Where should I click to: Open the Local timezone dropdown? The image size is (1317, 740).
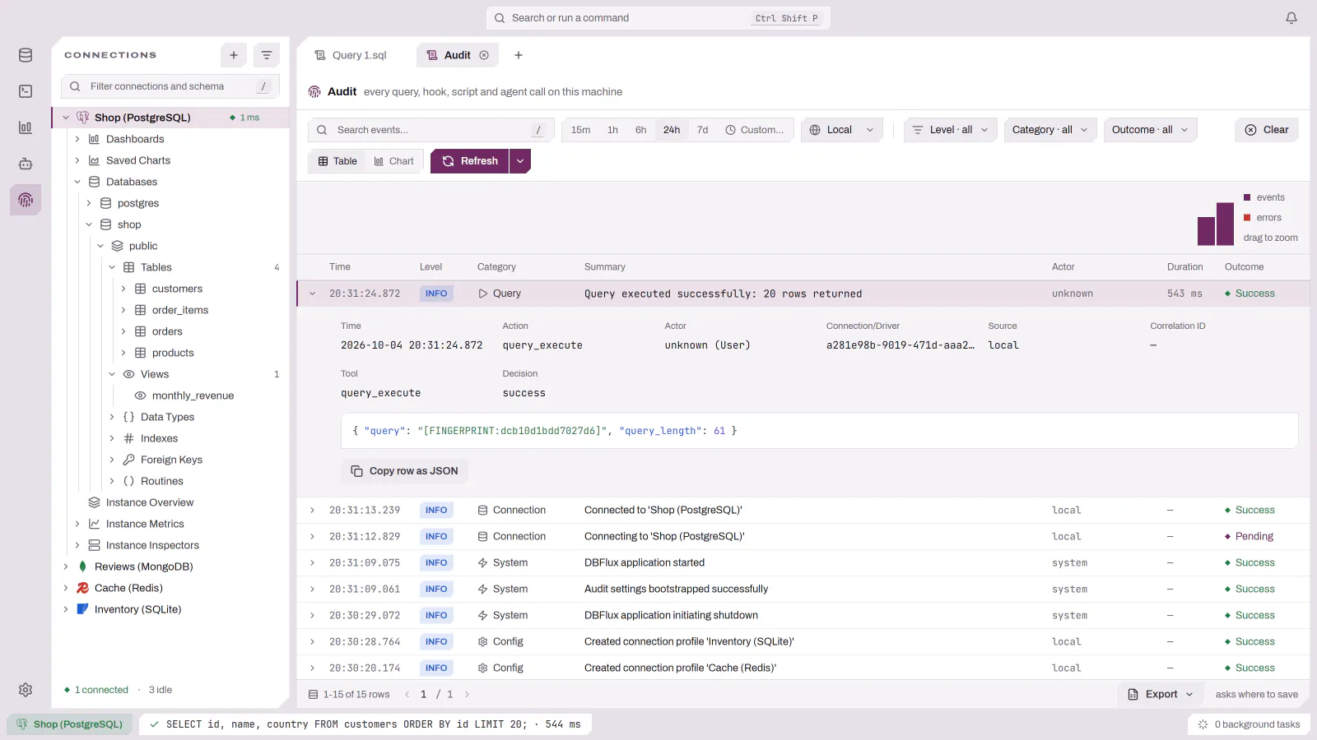click(x=841, y=130)
